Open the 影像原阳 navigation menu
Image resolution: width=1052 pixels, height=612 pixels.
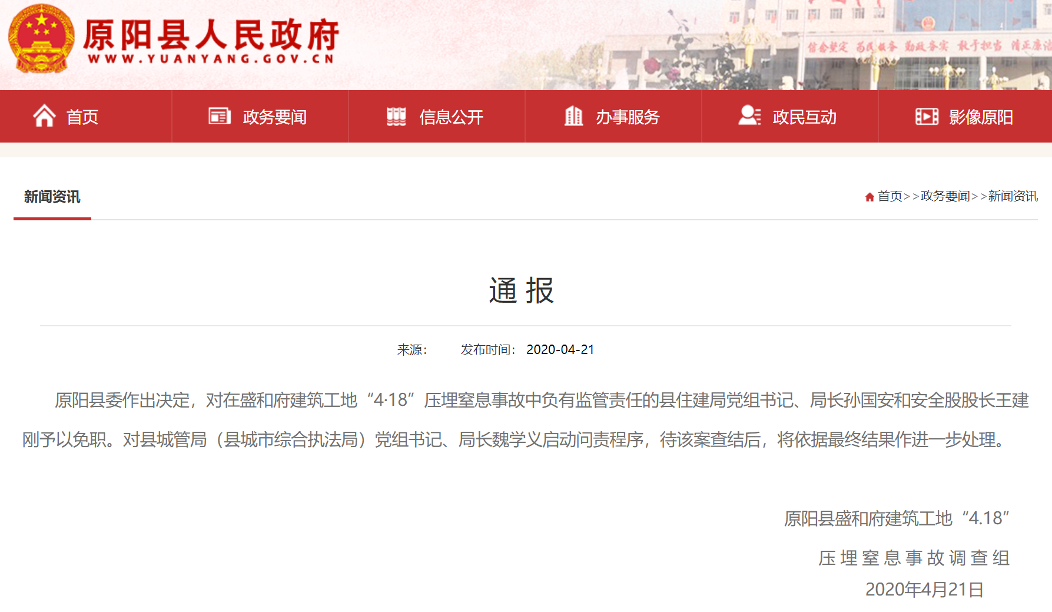981,117
